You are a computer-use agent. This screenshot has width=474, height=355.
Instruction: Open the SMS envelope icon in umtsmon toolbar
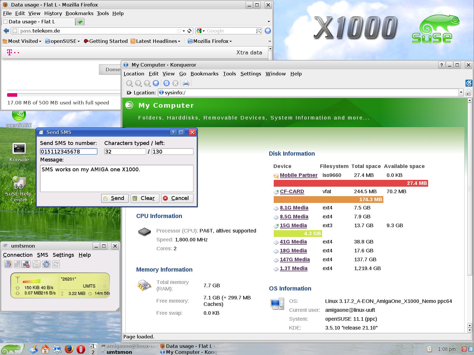(x=36, y=264)
